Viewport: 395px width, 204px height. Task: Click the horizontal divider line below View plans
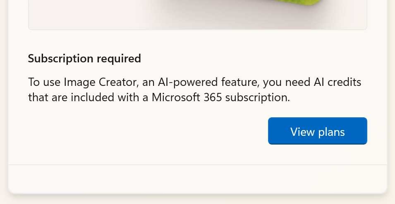pyautogui.click(x=197, y=165)
